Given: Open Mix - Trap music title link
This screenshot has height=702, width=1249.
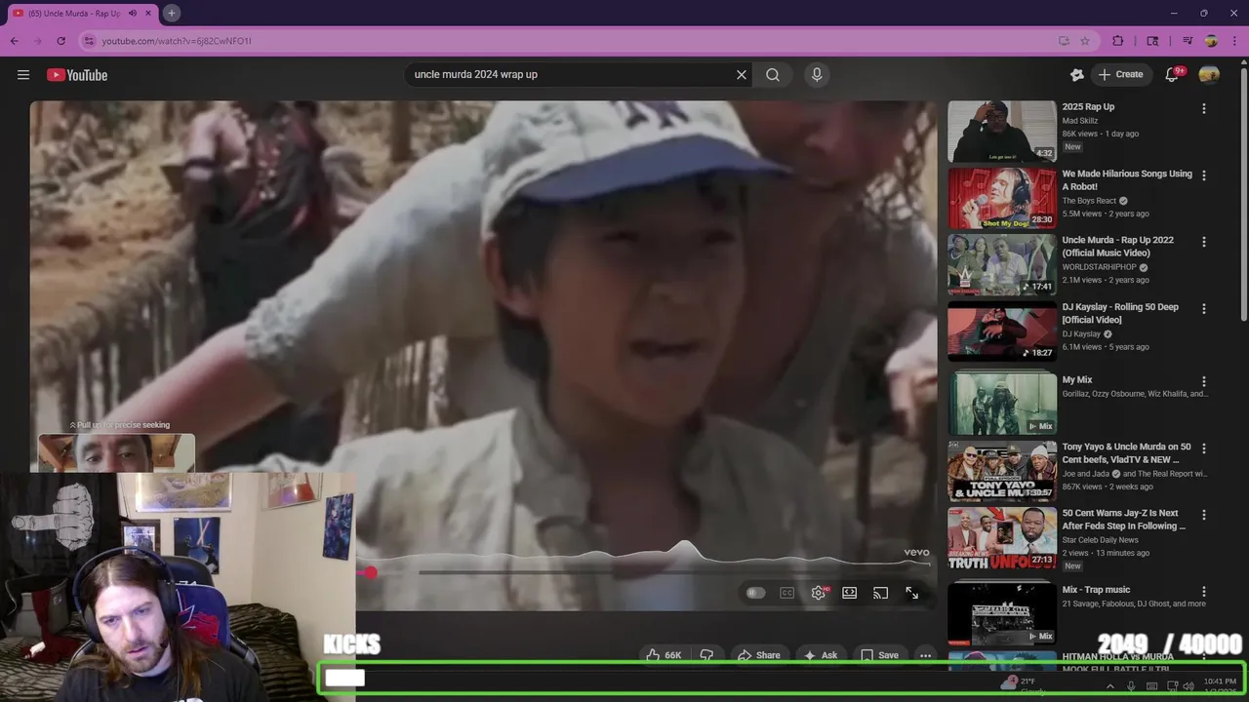Looking at the screenshot, I should click(1096, 590).
